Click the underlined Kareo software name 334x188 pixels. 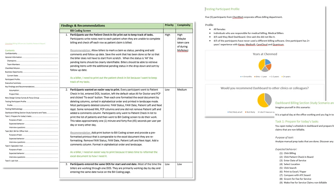tap(241, 45)
